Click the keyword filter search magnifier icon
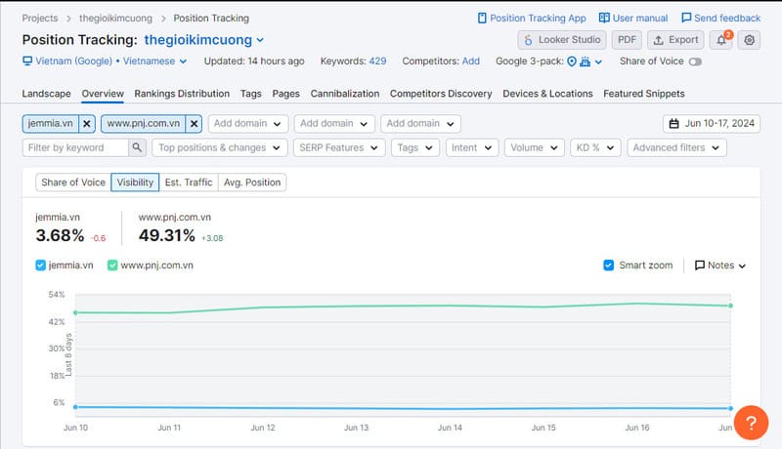 point(138,147)
